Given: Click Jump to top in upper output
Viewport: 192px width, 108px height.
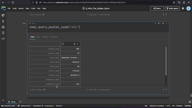Looking at the screenshot, I should coord(91,15).
